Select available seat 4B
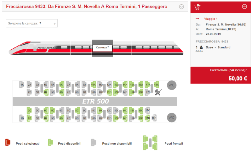This screenshot has height=154, width=252. (x=46, y=92)
